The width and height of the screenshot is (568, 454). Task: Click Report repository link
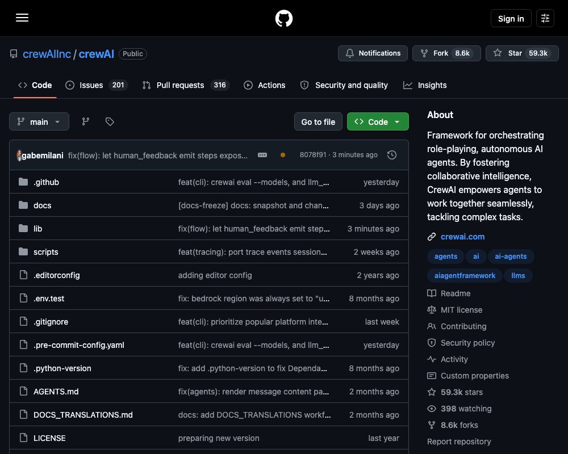(458, 442)
